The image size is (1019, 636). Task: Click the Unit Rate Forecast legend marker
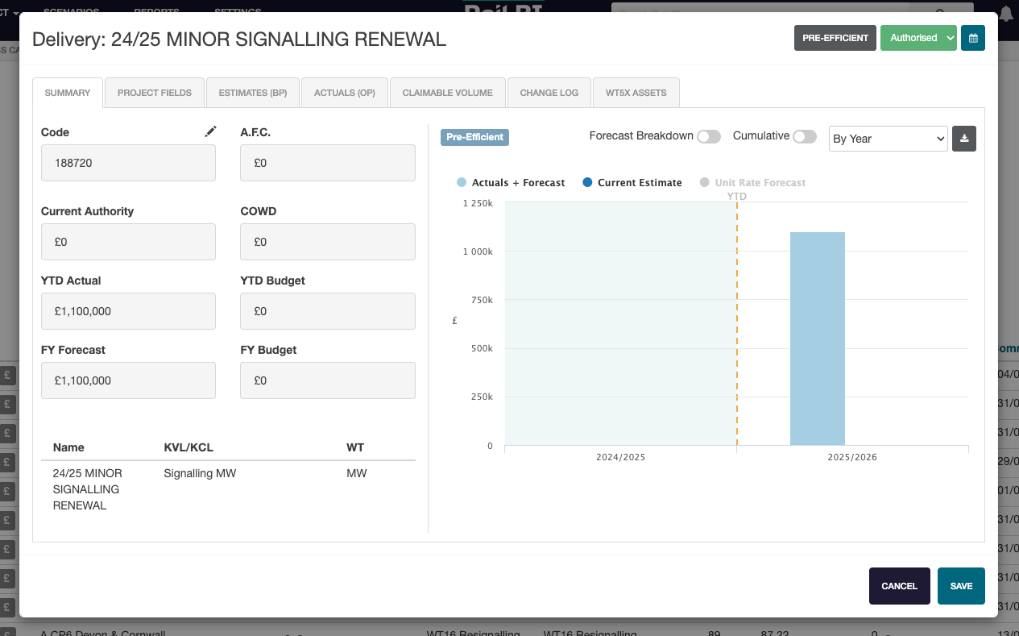click(x=705, y=183)
